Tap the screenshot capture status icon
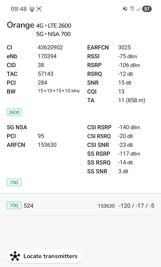The height and width of the screenshot is (267, 161). point(39,9)
